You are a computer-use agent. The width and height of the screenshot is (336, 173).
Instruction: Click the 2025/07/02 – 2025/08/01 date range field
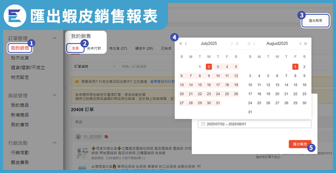(x=254, y=124)
